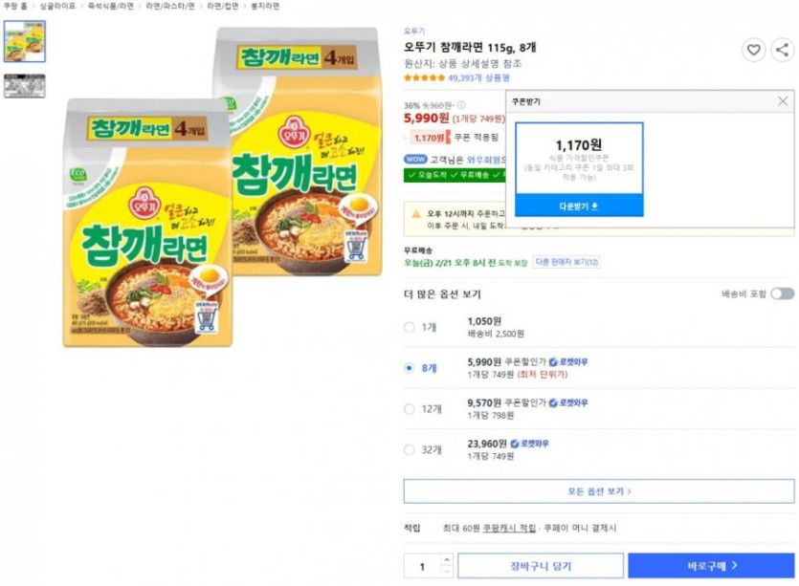Toggle the 배송비 포함 switch
Image resolution: width=799 pixels, height=586 pixels.
[x=782, y=294]
